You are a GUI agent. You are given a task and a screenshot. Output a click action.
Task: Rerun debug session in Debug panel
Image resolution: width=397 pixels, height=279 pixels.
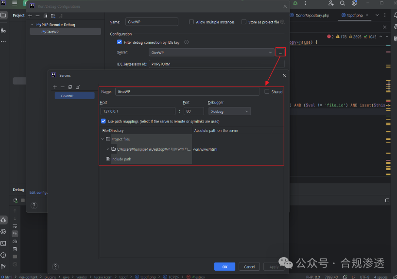(15, 200)
